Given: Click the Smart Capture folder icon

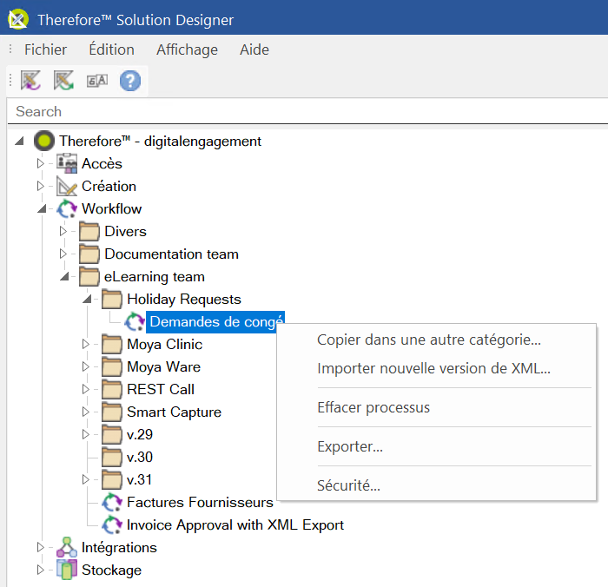Looking at the screenshot, I should pyautogui.click(x=112, y=412).
